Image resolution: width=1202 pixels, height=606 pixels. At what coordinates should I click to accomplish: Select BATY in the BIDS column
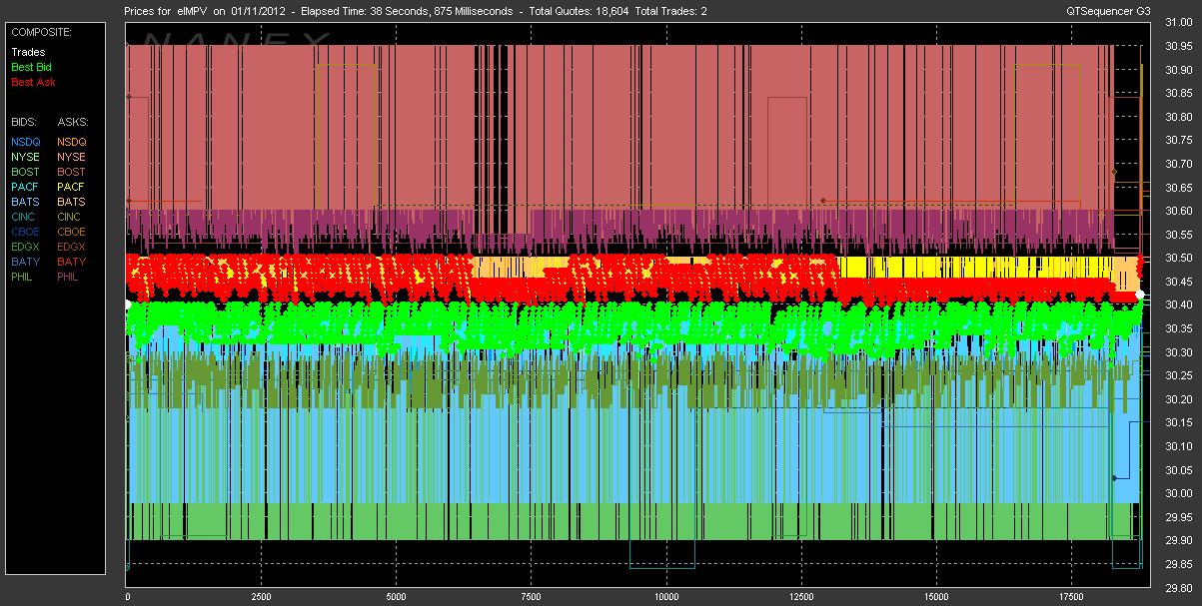click(25, 262)
